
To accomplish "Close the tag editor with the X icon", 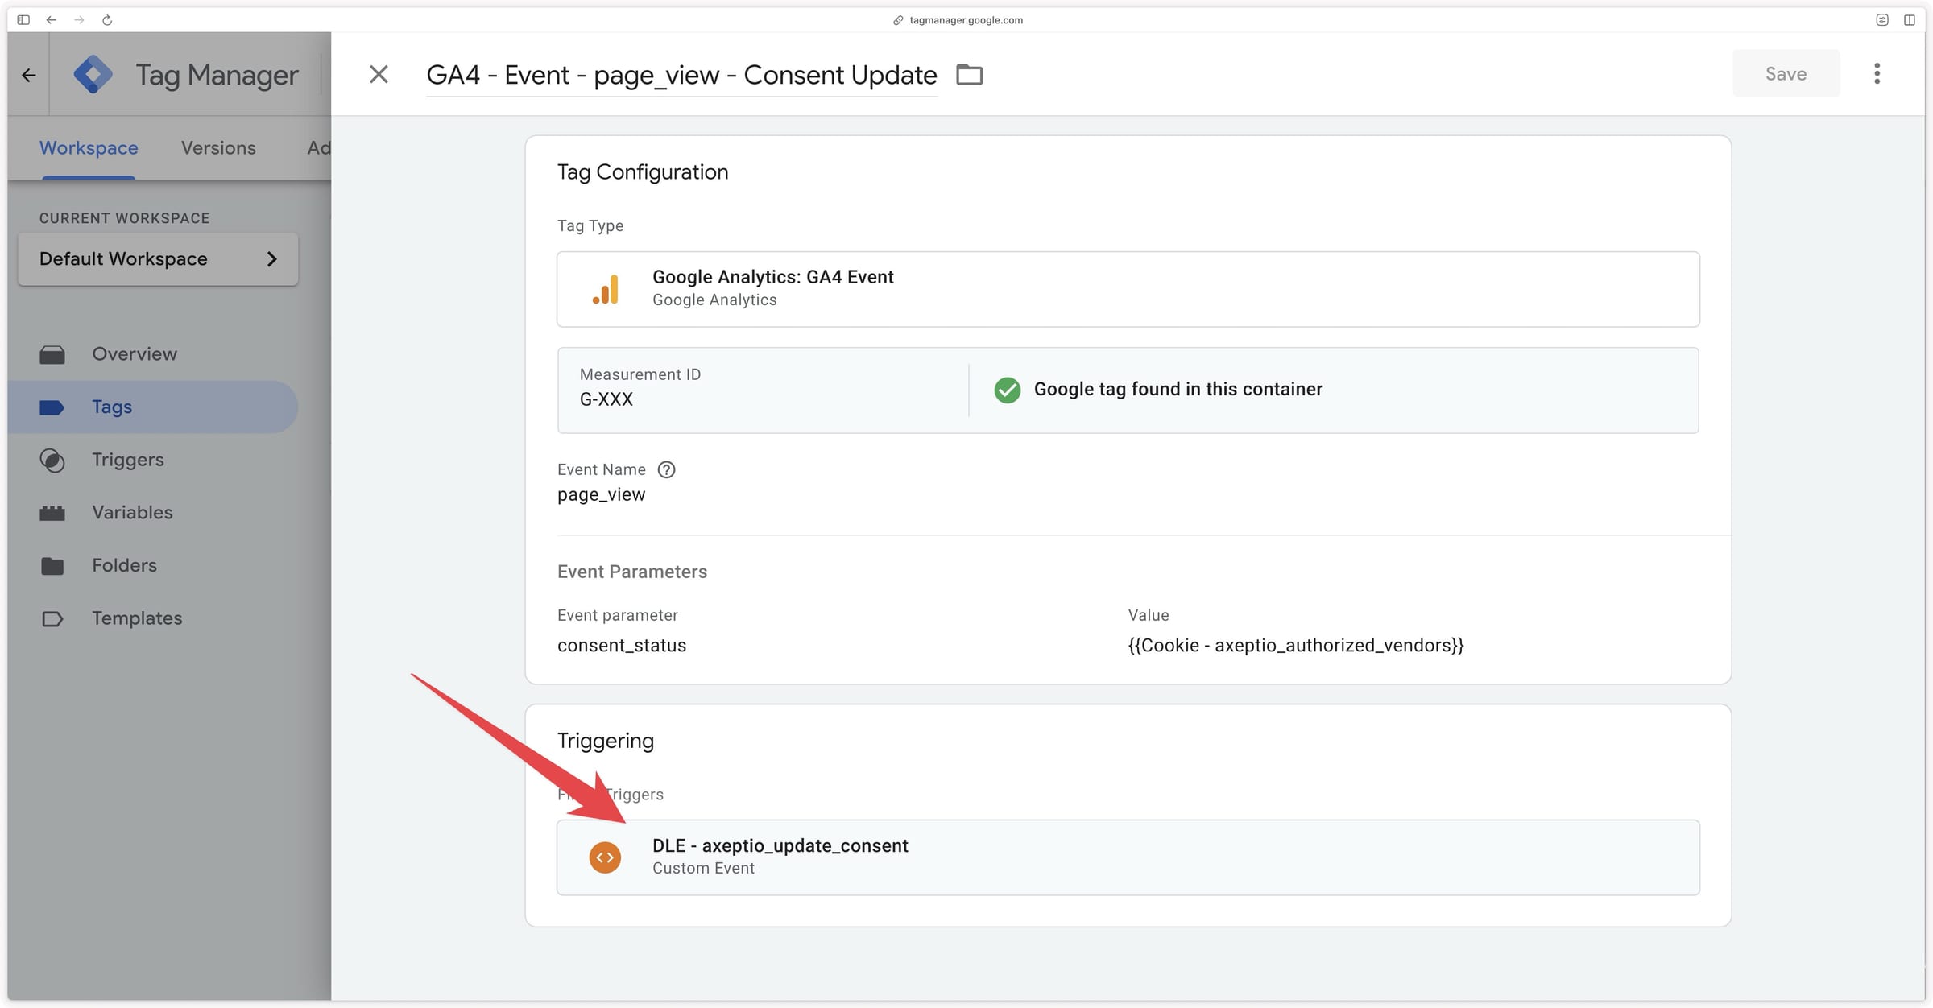I will [379, 74].
